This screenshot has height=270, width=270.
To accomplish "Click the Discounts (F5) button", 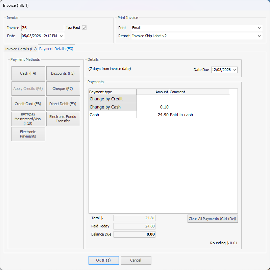I will click(63, 73).
